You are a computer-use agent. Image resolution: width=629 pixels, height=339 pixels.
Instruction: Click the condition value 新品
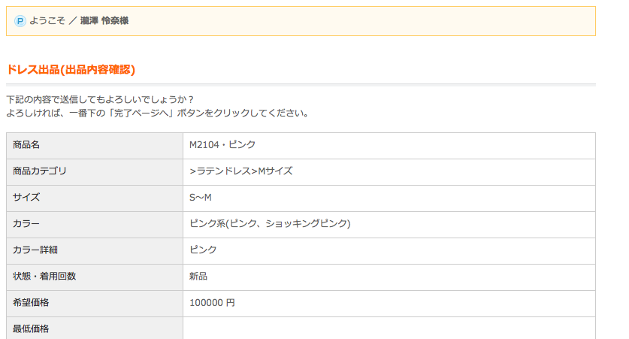point(198,277)
